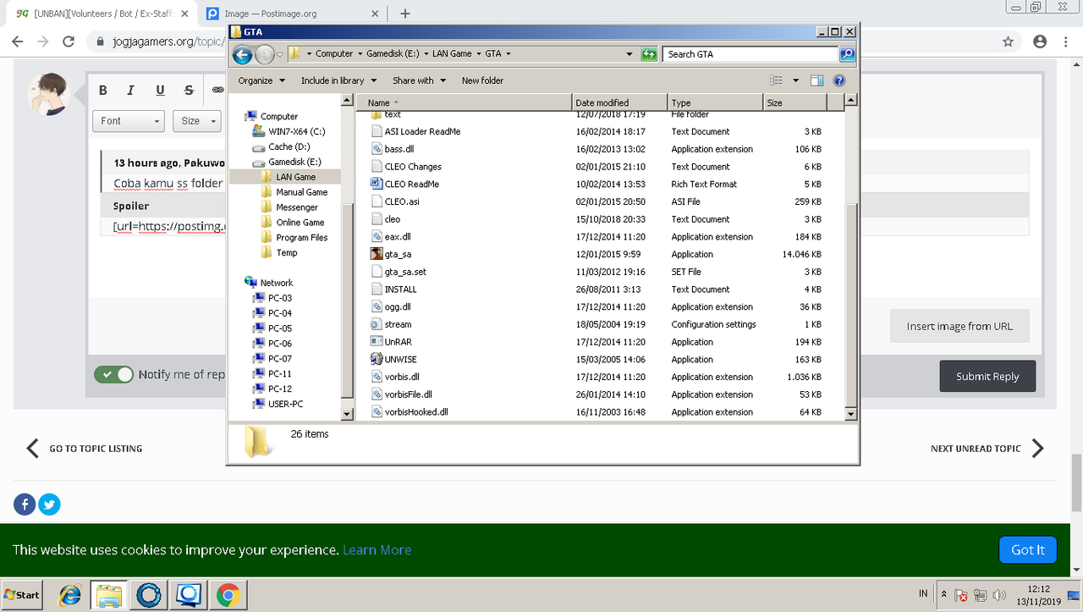Click the Submit Reply button
The image size is (1083, 612).
pyautogui.click(x=987, y=376)
